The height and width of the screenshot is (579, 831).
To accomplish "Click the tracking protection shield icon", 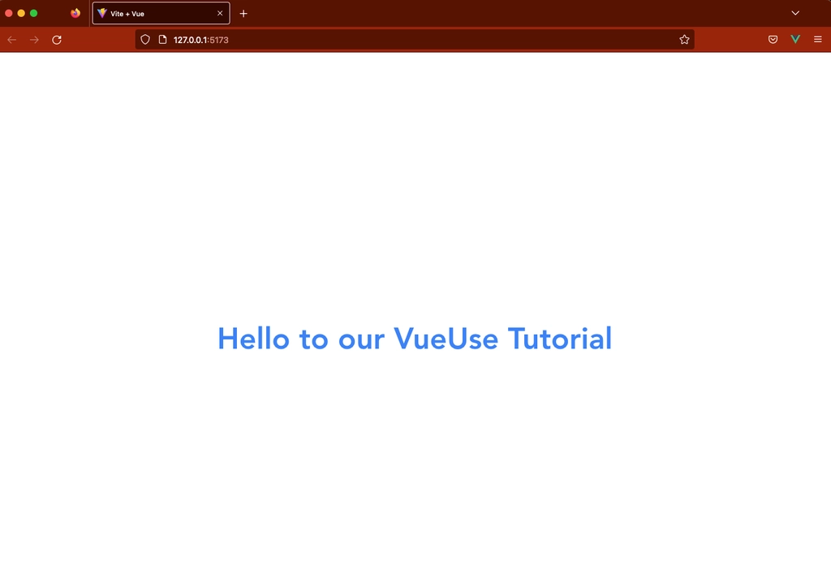I will click(x=144, y=39).
